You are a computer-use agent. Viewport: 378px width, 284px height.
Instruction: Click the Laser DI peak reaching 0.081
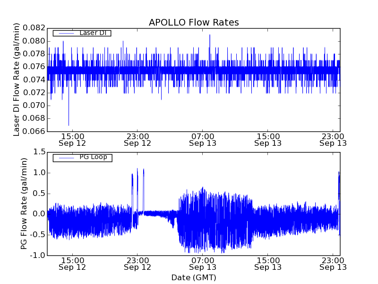[210, 35]
